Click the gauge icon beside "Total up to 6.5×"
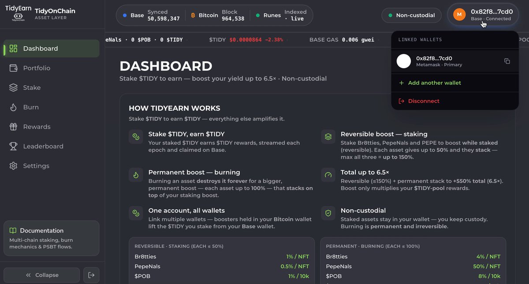The image size is (529, 284). [x=328, y=175]
